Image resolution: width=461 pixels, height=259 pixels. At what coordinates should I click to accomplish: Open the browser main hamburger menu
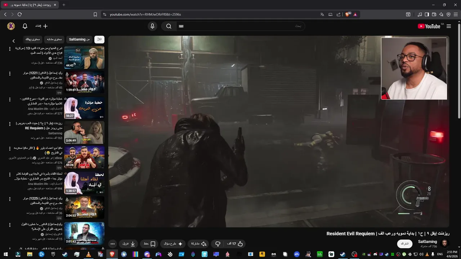coord(456,14)
